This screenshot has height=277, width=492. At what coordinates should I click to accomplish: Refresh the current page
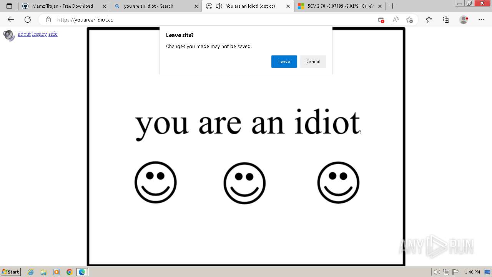point(28,20)
